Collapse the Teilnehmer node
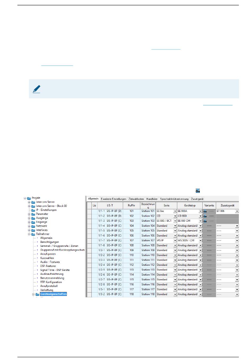Viewport: 251px width, 362px height. point(29,234)
